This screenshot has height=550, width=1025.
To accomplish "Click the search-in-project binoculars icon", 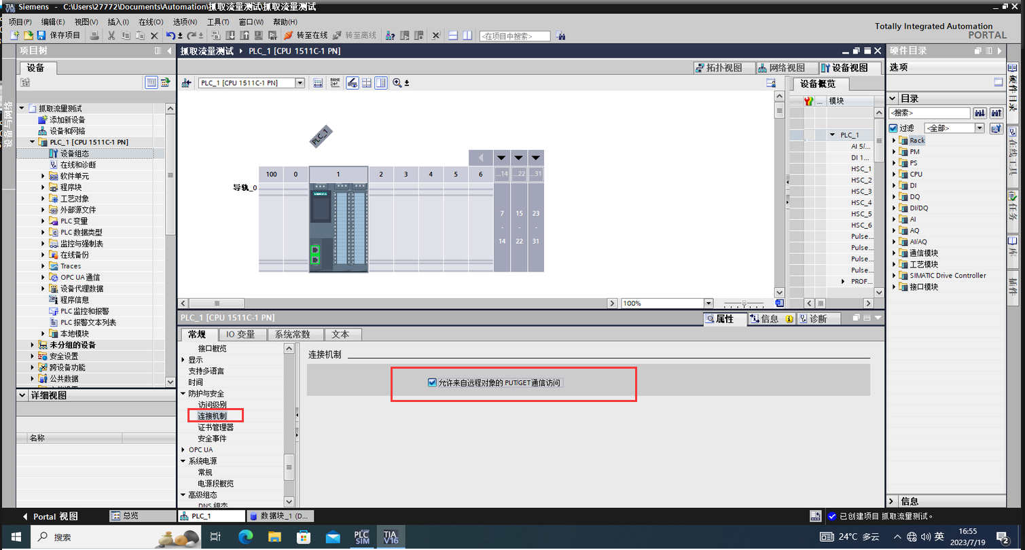I will click(x=560, y=35).
